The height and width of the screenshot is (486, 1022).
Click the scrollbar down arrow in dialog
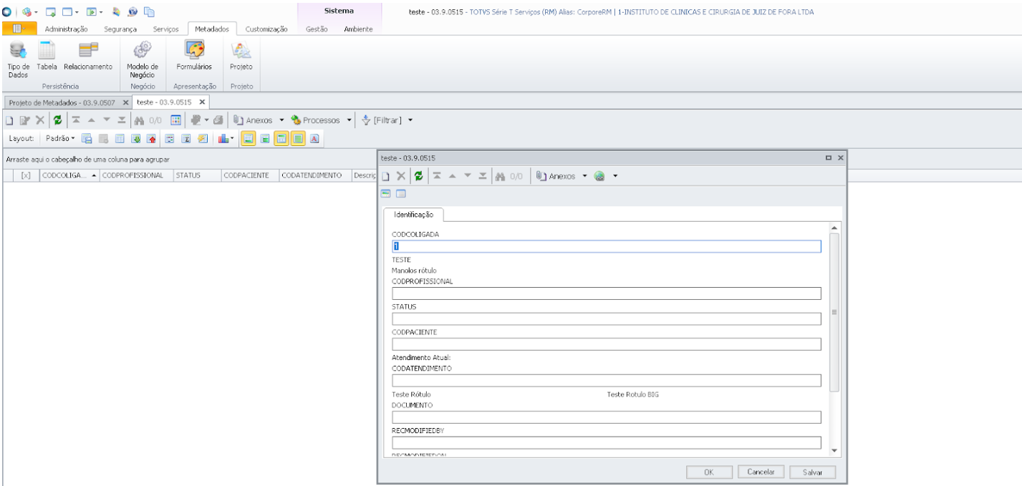click(x=834, y=449)
